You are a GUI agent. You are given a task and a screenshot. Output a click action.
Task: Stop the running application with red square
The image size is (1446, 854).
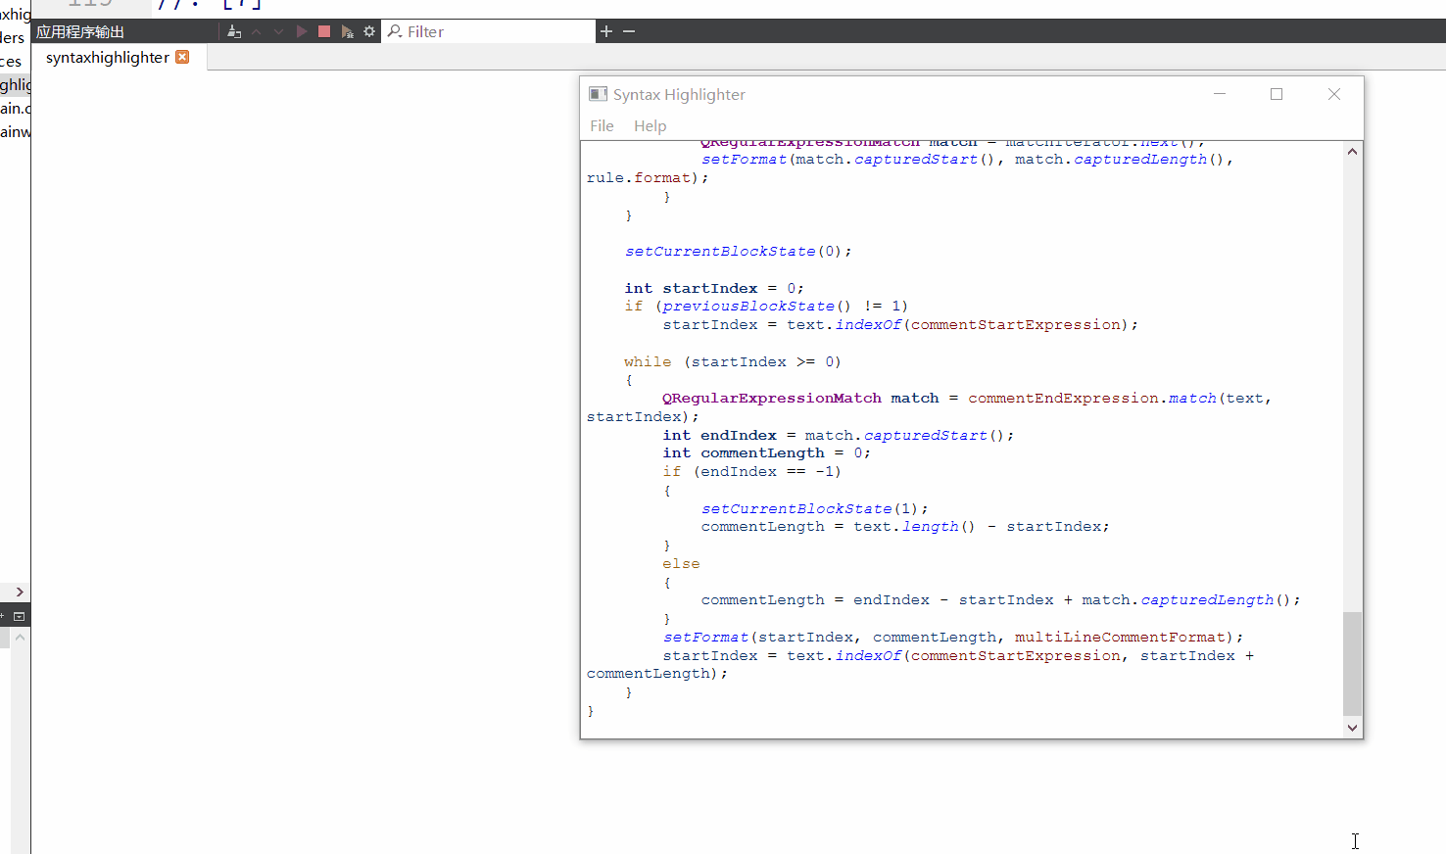pyautogui.click(x=324, y=31)
